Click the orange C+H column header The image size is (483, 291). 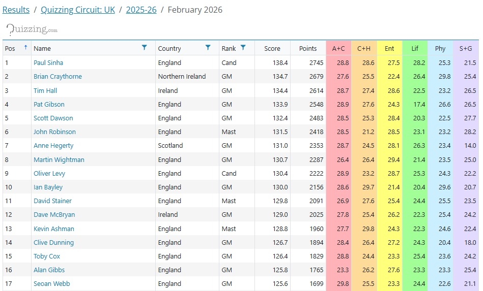coord(364,49)
